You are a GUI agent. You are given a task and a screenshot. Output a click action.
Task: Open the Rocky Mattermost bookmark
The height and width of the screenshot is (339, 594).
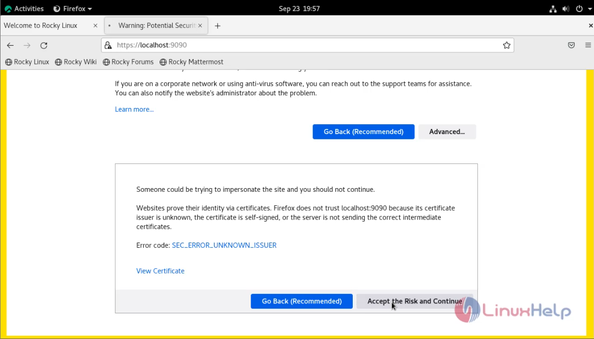[192, 62]
